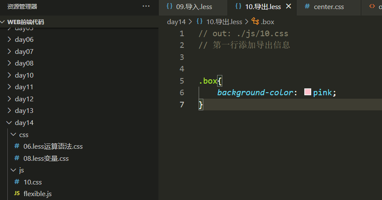Image resolution: width=382 pixels, height=200 pixels.
Task: Click the CSS hash icon of 06.less运算语法.css
Action: point(17,146)
